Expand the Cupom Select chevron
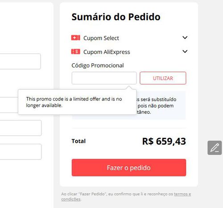This screenshot has height=208, width=223. point(185,37)
